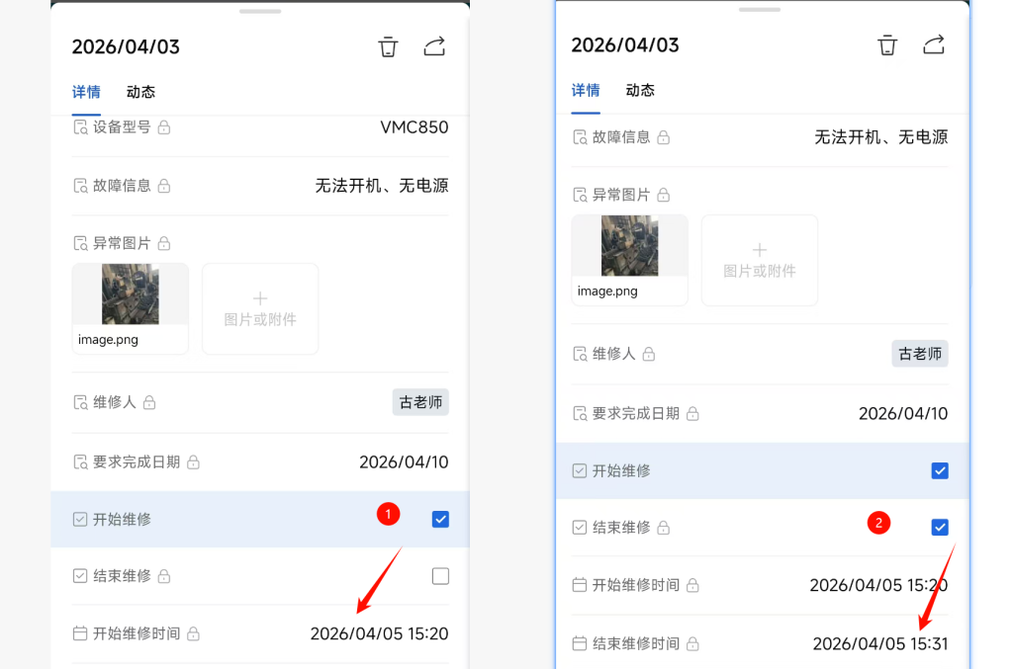
Task: Check 结束维修 checkbox in left panel
Action: pyautogui.click(x=440, y=576)
